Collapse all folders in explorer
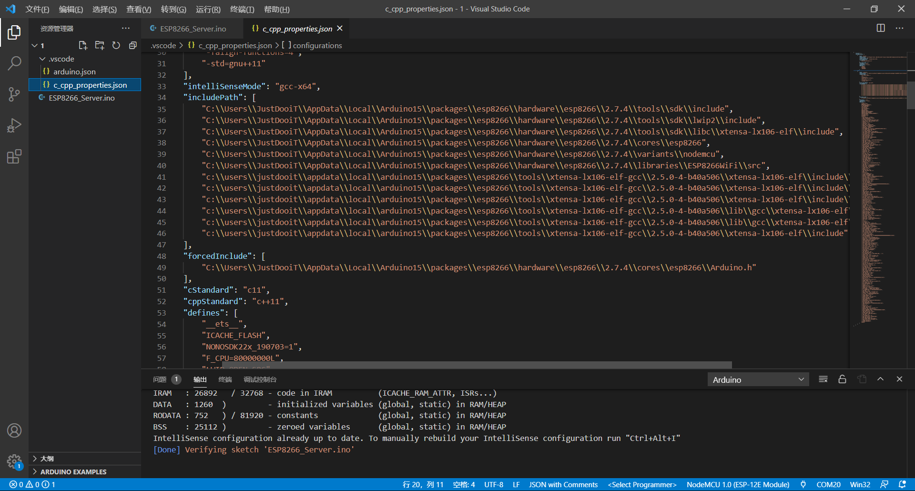 pyautogui.click(x=133, y=45)
